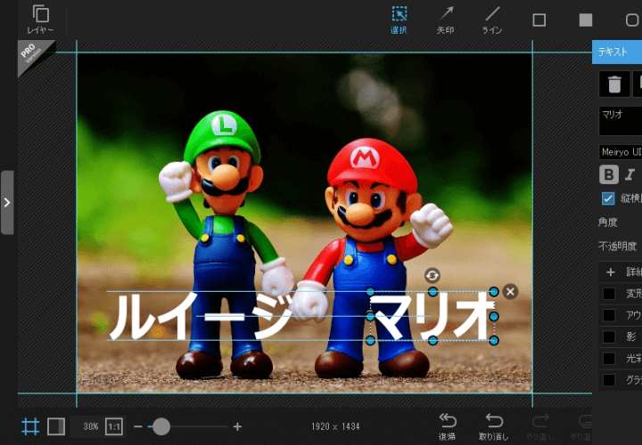Enable the アウトライン outline checkbox
The image size is (642, 445).
[x=609, y=315]
